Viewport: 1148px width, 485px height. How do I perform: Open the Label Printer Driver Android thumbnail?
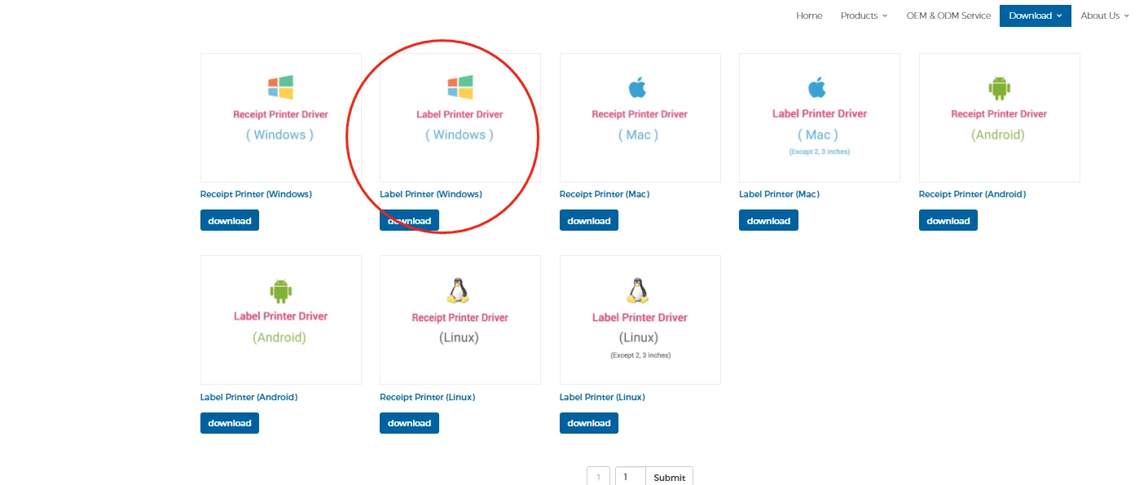(281, 320)
